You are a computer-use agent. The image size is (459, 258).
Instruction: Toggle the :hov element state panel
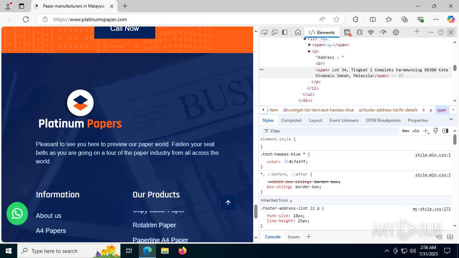(x=405, y=131)
